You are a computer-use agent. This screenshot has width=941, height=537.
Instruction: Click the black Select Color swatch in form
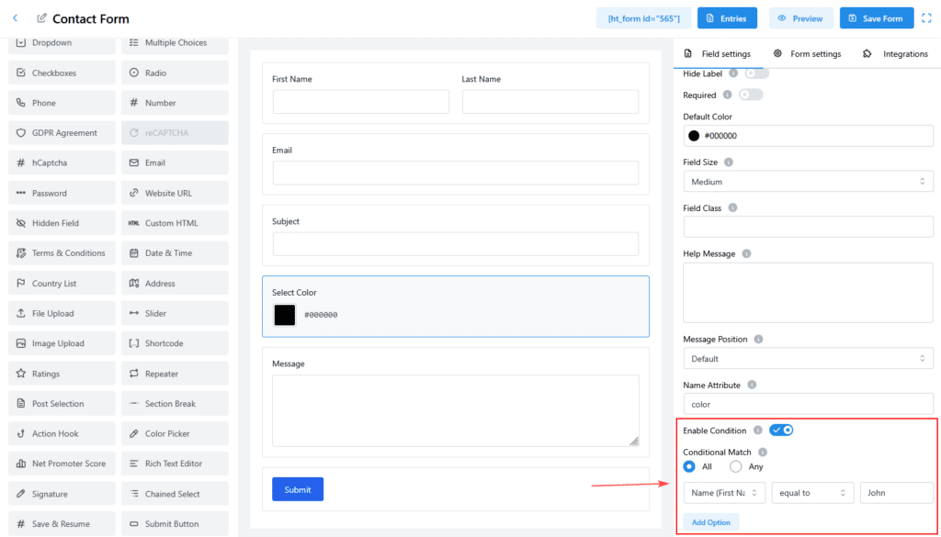coord(285,315)
